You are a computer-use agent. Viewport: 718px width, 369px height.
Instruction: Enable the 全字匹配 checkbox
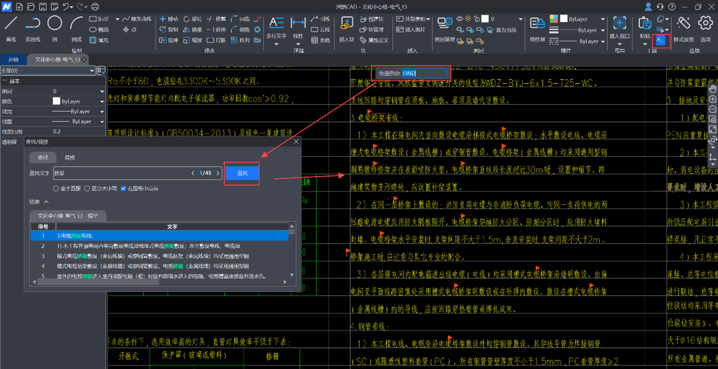coord(56,188)
